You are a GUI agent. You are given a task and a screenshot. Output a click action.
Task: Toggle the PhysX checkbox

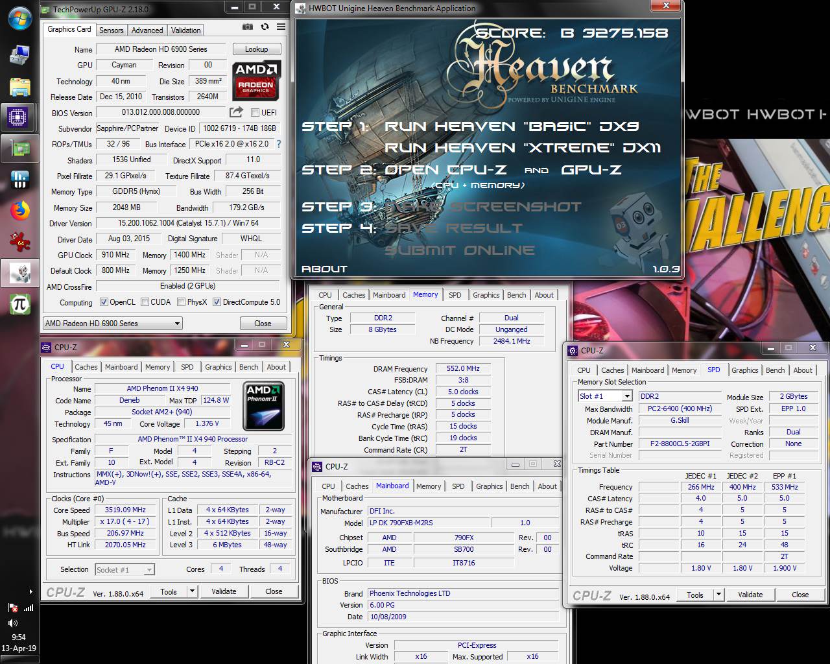point(181,302)
